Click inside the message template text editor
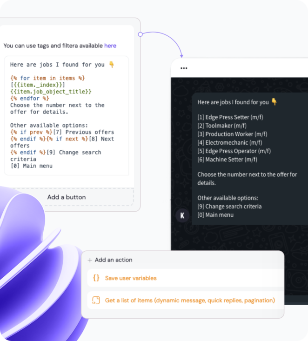Screen dimensions: 308x341 67,115
